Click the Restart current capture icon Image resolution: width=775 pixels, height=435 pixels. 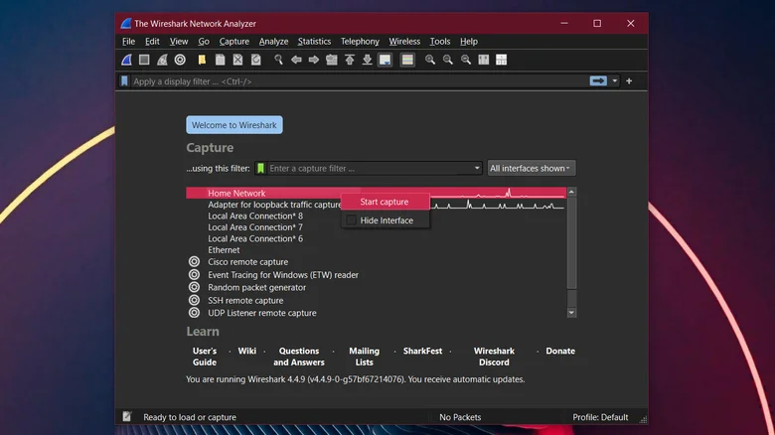pyautogui.click(x=162, y=60)
